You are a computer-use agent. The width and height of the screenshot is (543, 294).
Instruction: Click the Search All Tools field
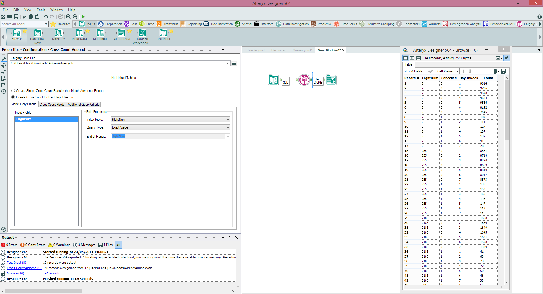(22, 24)
